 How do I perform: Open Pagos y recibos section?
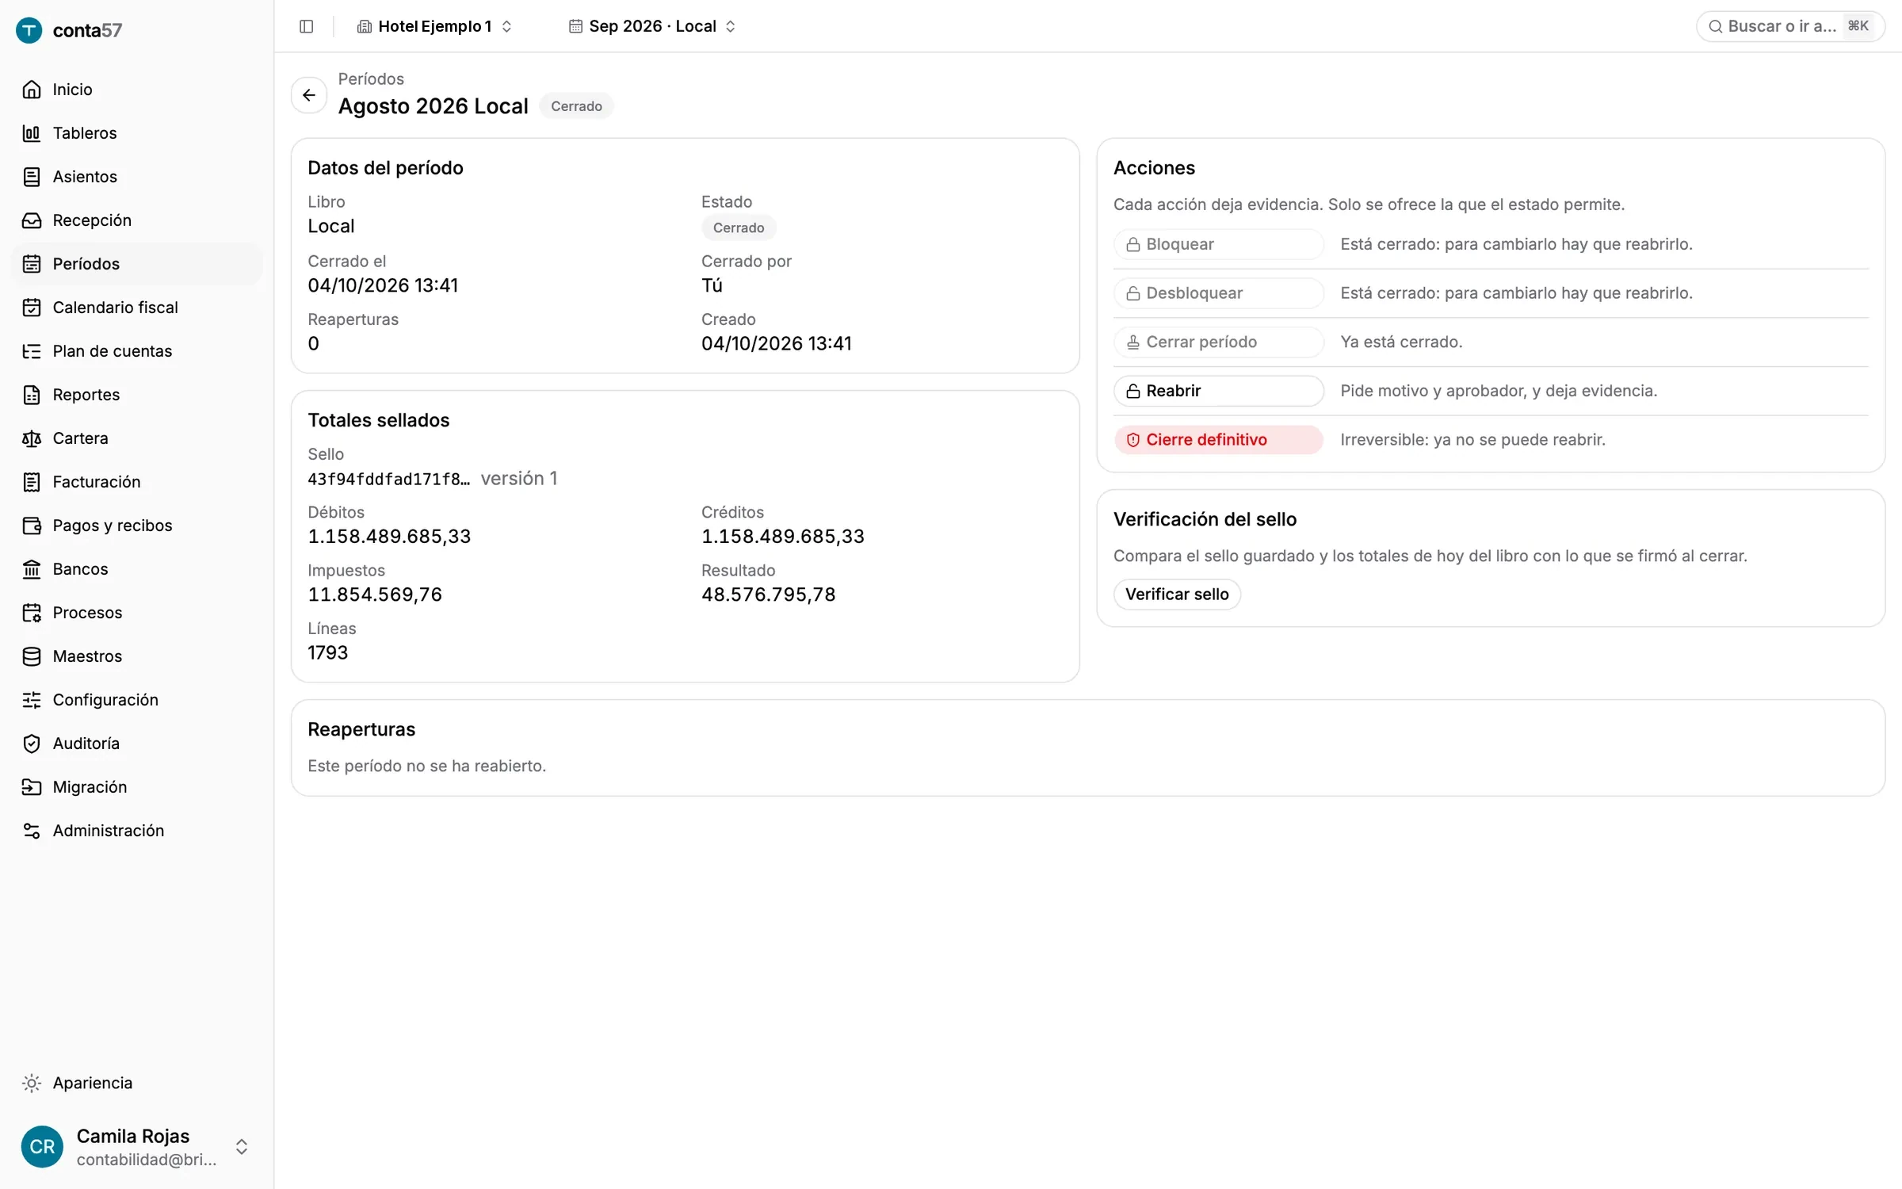tap(136, 526)
